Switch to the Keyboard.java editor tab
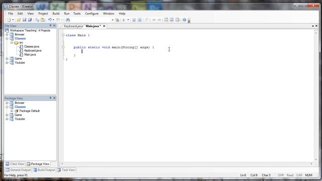 coord(73,26)
